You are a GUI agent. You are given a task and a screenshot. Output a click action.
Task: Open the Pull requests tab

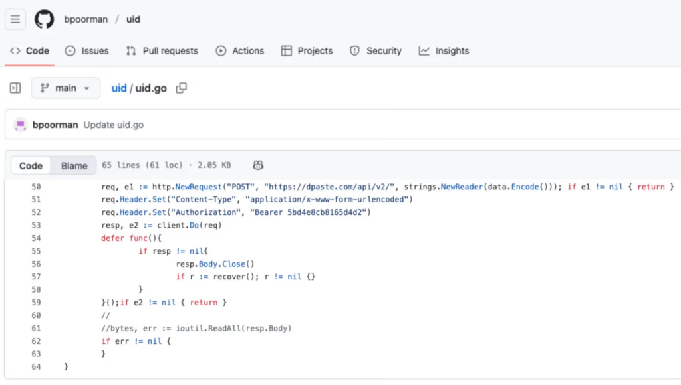[x=162, y=50]
